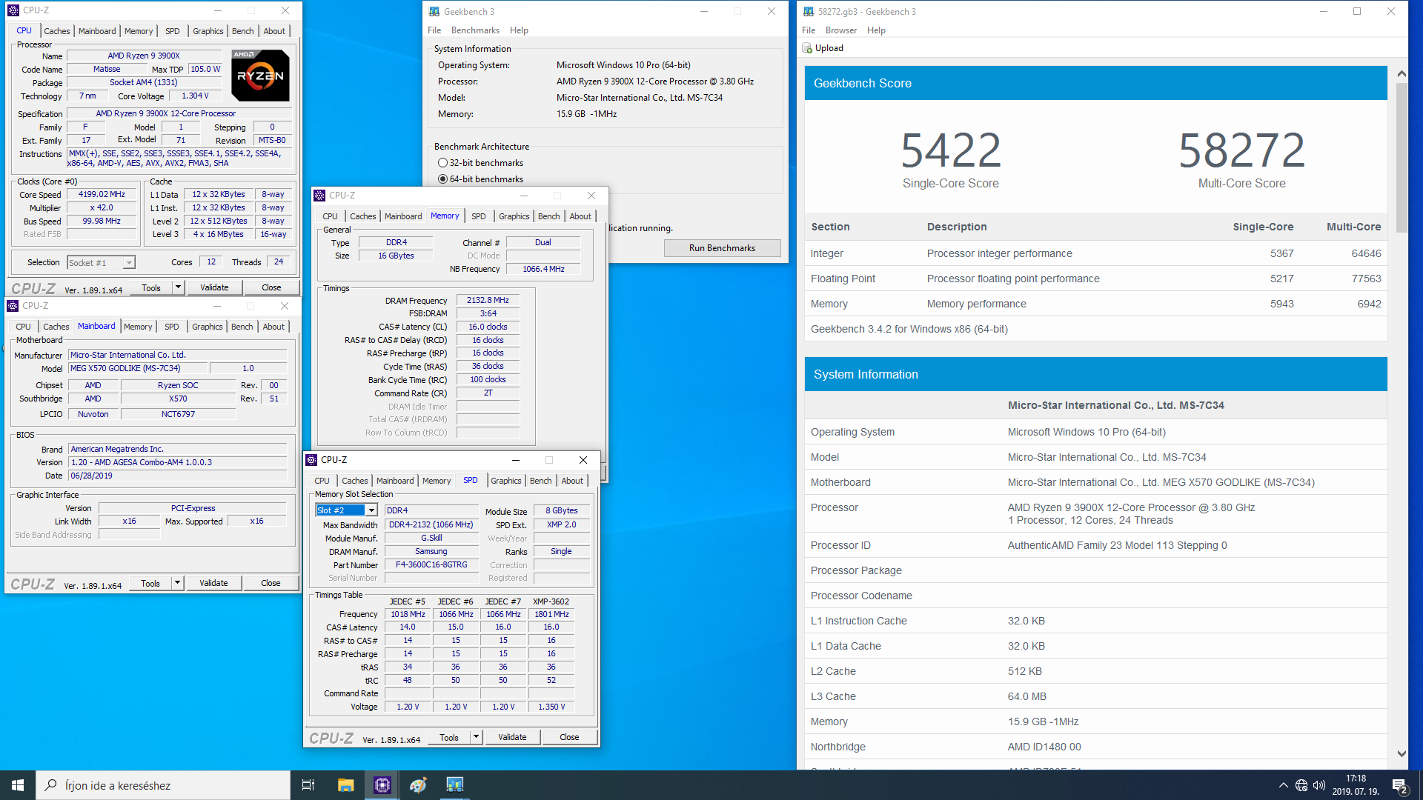Click the Core Speed value 4199.02 MHz
The image size is (1423, 800).
tap(102, 195)
